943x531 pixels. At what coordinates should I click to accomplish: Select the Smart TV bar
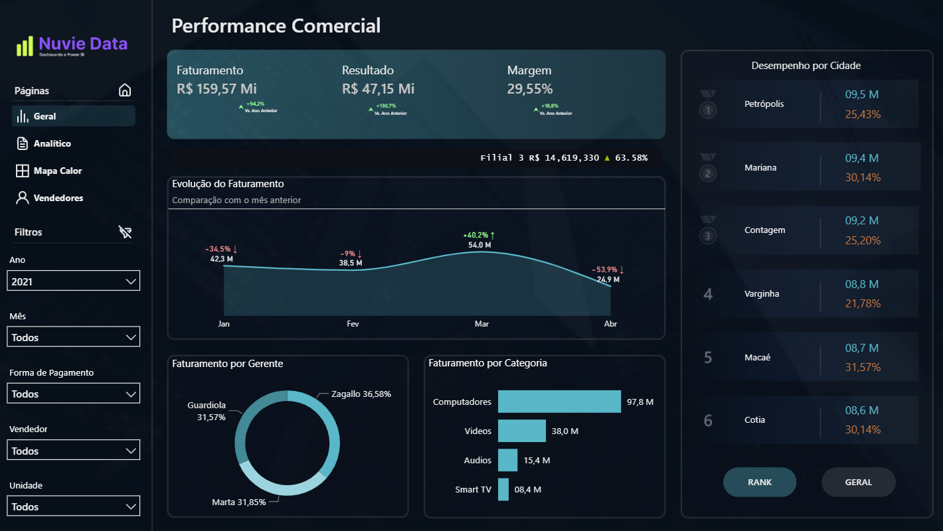pos(503,489)
